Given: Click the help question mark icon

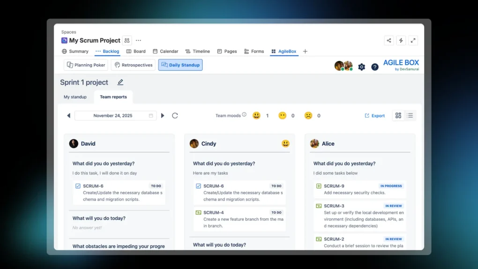Looking at the screenshot, I should tap(374, 67).
